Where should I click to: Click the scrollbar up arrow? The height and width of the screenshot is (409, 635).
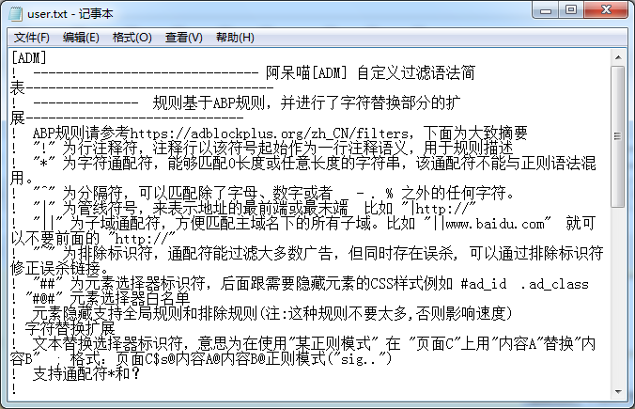coord(622,56)
